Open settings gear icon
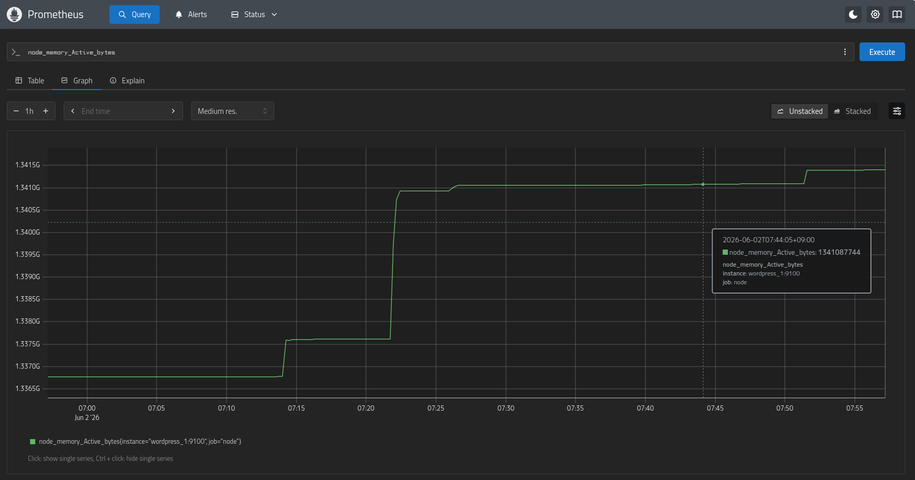Screen dimensions: 915x480 [x=875, y=14]
